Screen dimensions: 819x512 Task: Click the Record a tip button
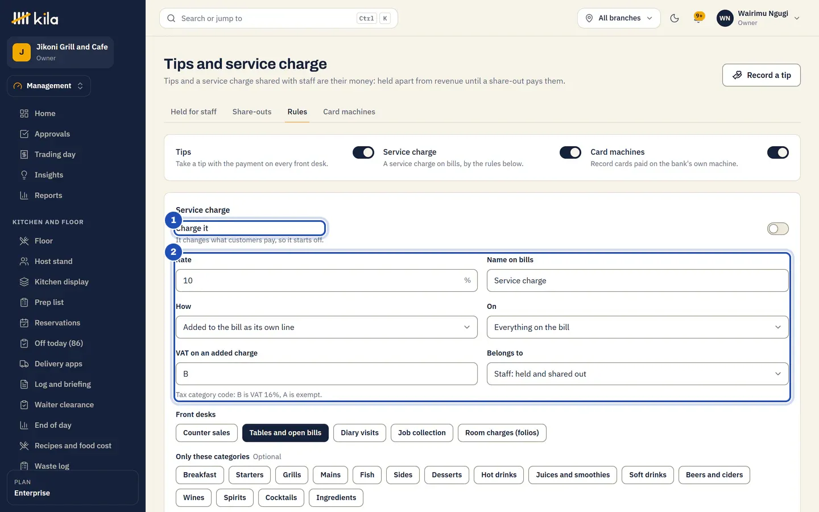tap(761, 75)
